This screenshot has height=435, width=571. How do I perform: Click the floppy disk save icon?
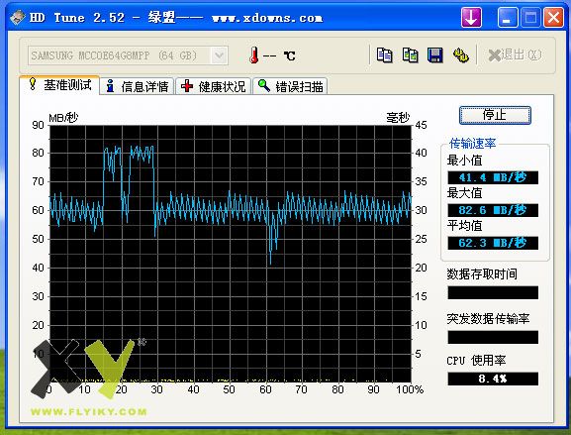tap(434, 55)
